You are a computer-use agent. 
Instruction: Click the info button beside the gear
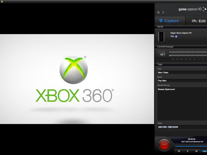point(163,13)
